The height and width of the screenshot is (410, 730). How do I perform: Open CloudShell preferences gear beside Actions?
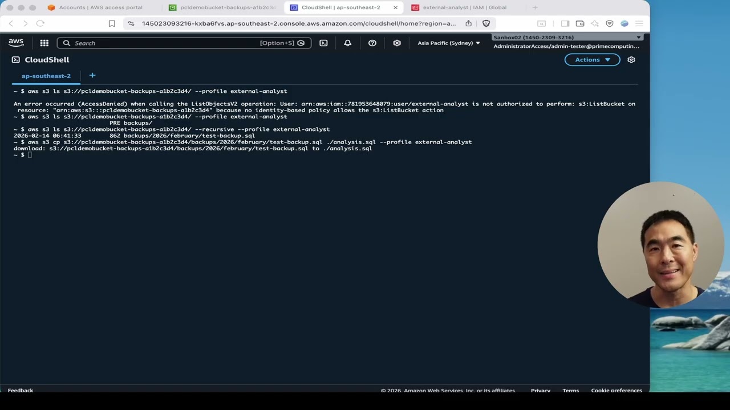click(631, 60)
